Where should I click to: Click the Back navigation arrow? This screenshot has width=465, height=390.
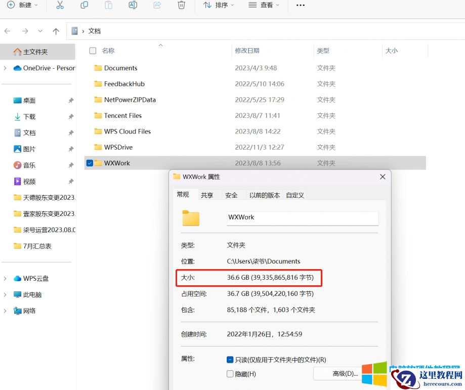[x=8, y=31]
